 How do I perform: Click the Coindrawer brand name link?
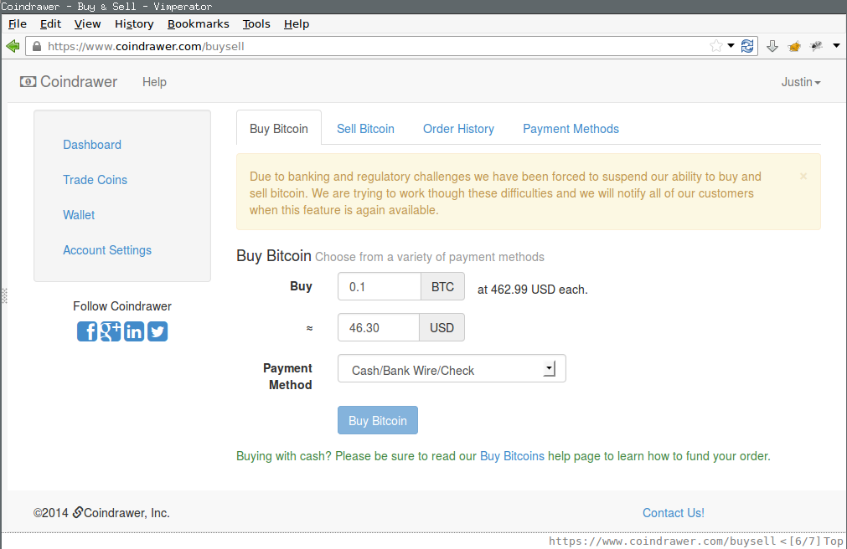pyautogui.click(x=79, y=81)
